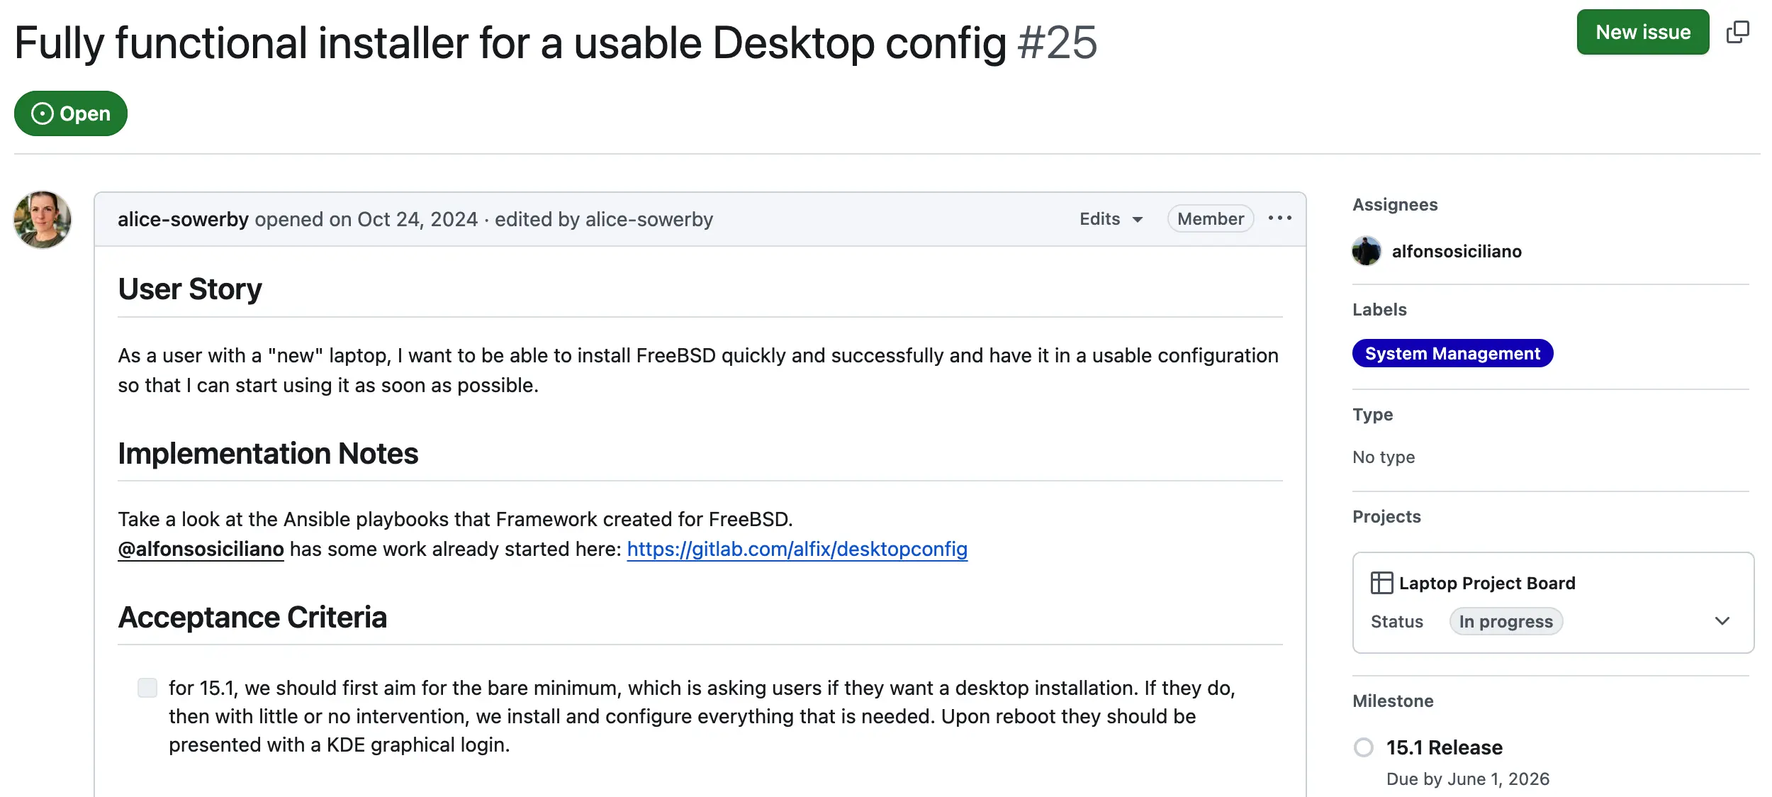Click the Member badge
Screen dimensions: 1772x797
(x=1210, y=219)
